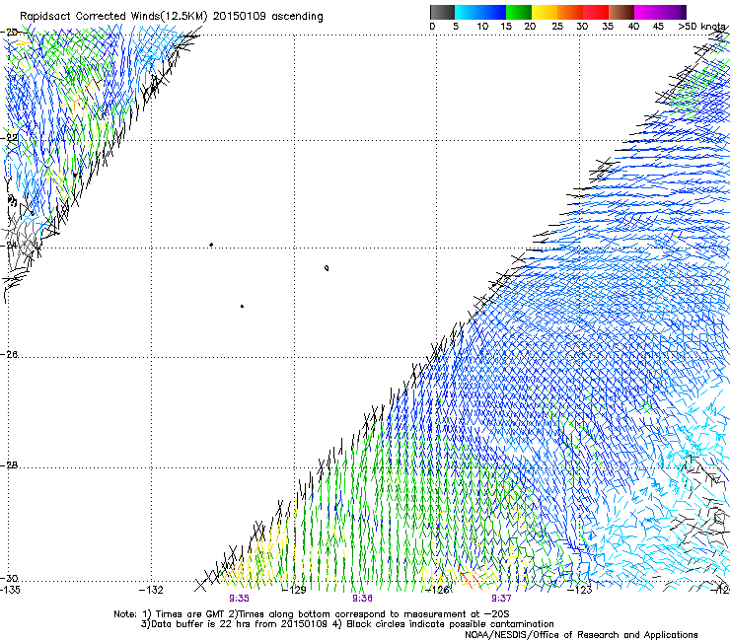
Task: Click the purple 9:37 time label
Action: click(x=501, y=599)
